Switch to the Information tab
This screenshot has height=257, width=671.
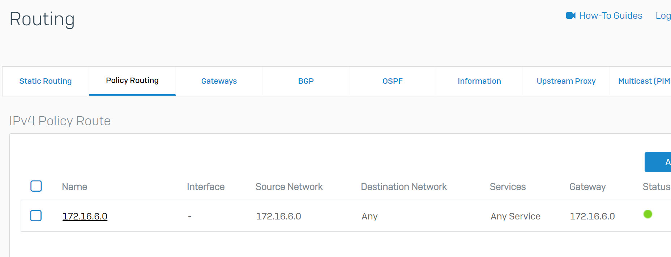479,81
